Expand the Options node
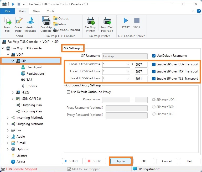The height and width of the screenshot is (172, 202). click(8, 149)
